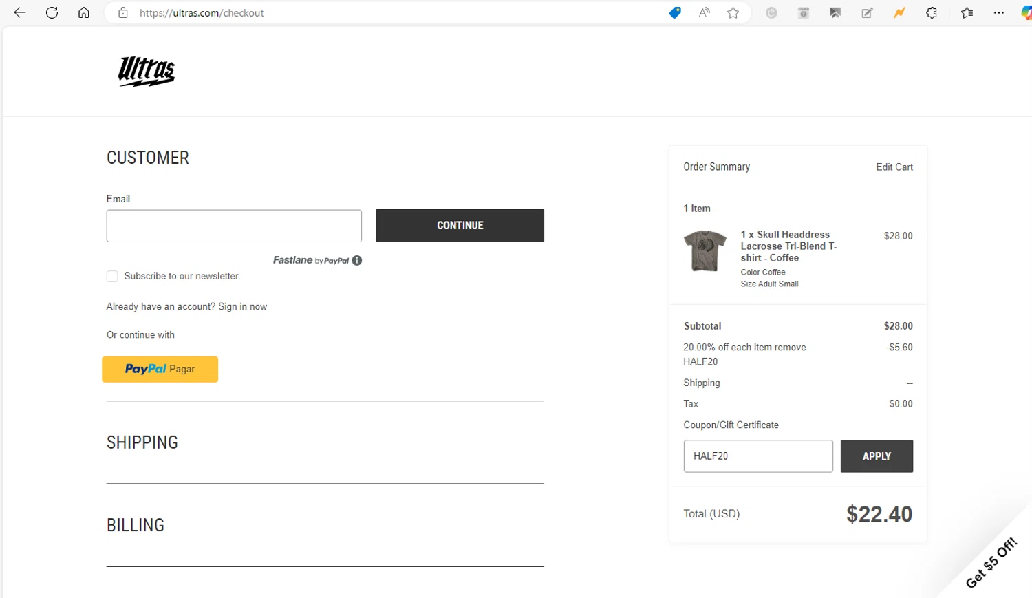Click the Coupon/Gift Certificate label
The height and width of the screenshot is (598, 1032).
coord(731,425)
